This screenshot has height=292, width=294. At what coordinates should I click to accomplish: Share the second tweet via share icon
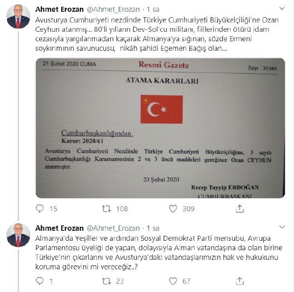coord(240,281)
